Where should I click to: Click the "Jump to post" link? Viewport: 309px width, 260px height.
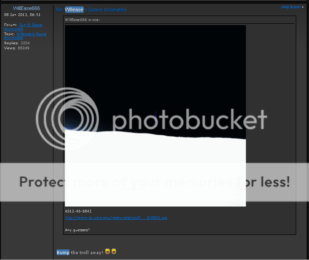291,7
